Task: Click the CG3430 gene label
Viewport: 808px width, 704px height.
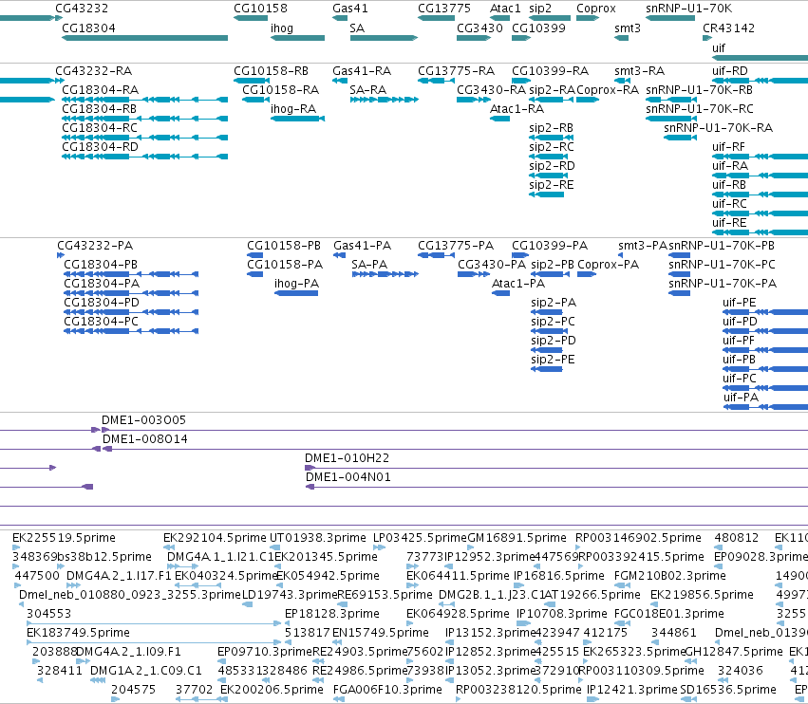Action: tap(479, 28)
